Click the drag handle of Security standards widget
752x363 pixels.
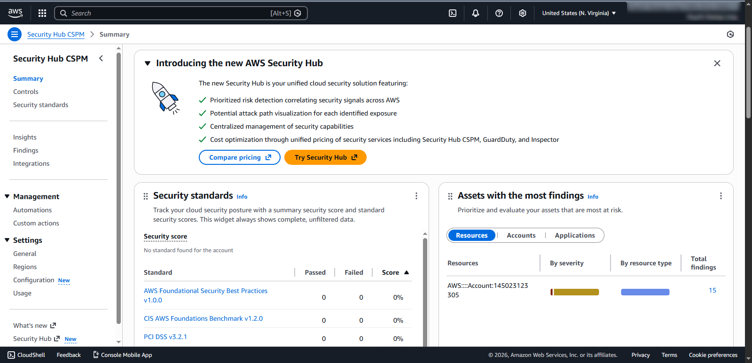click(146, 196)
